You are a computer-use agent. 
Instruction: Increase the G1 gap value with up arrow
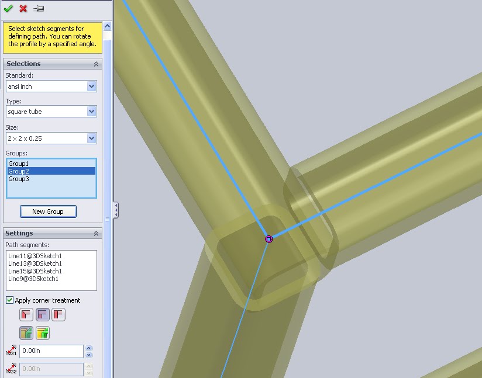click(88, 348)
